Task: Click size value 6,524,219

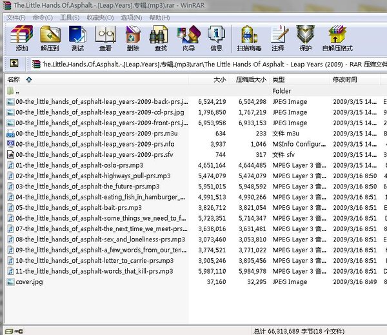Action: 212,102
